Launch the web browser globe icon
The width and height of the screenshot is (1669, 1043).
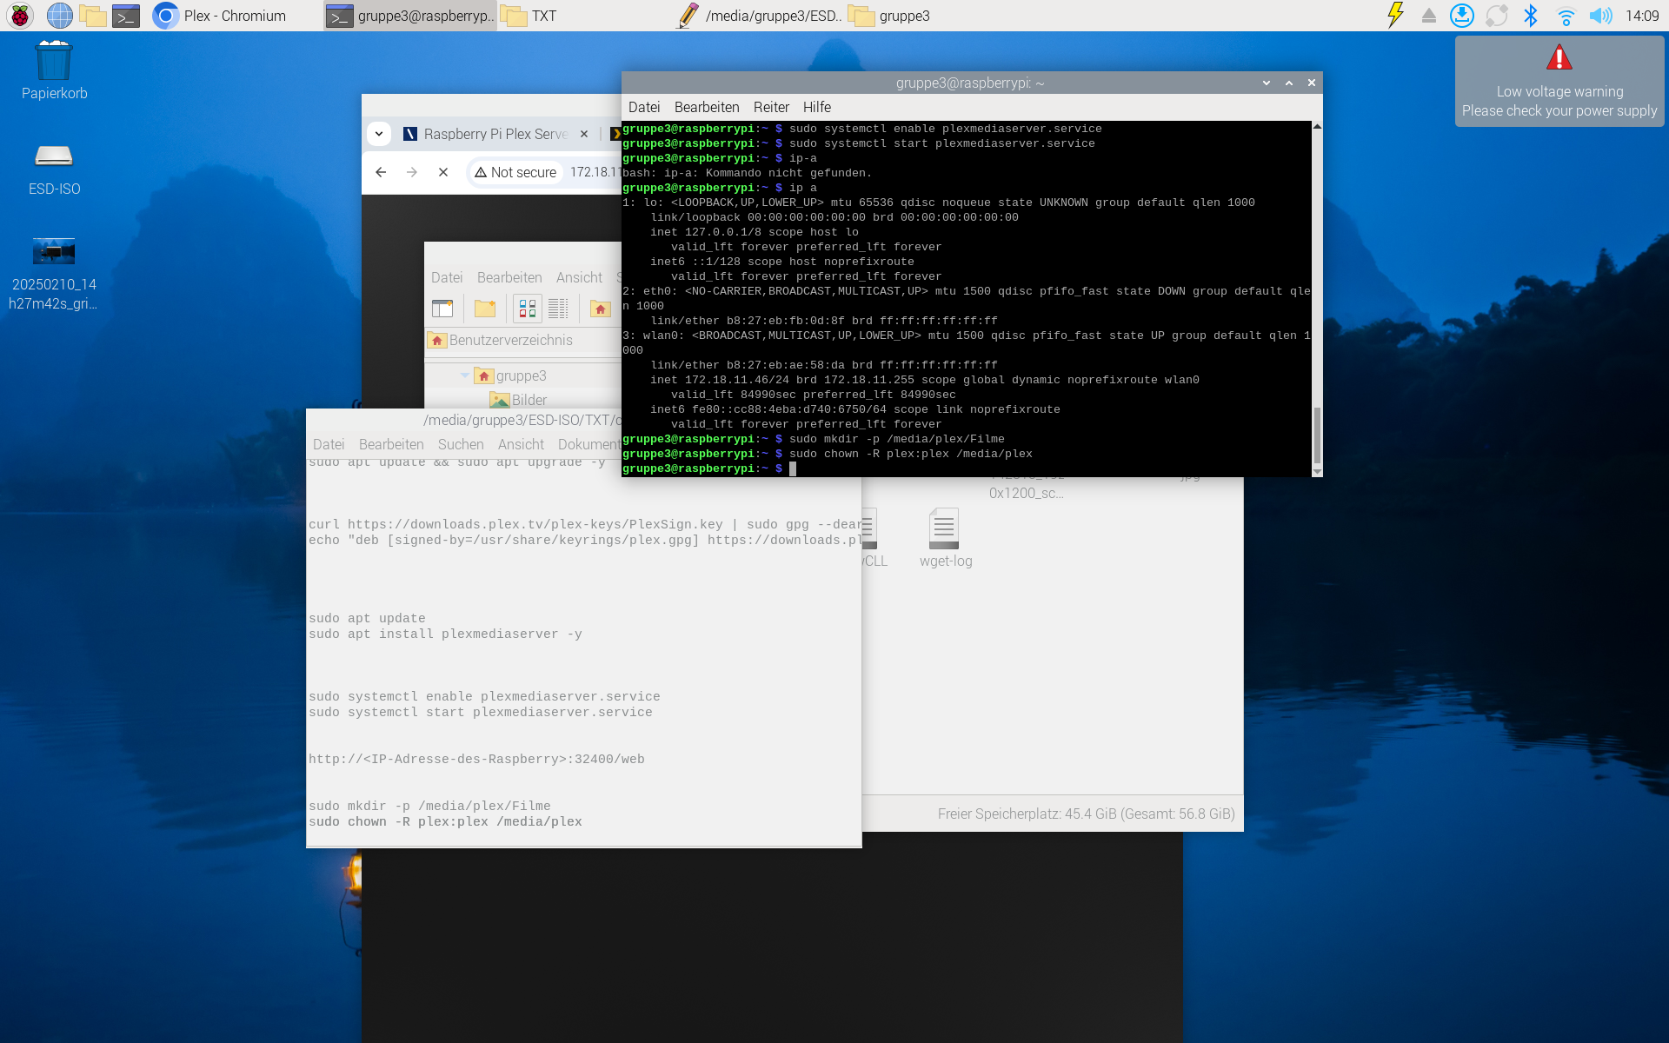(59, 16)
